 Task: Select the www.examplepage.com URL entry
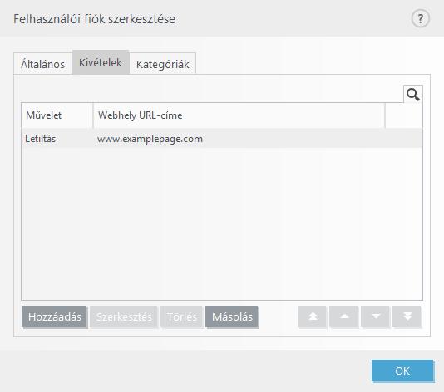(x=150, y=139)
